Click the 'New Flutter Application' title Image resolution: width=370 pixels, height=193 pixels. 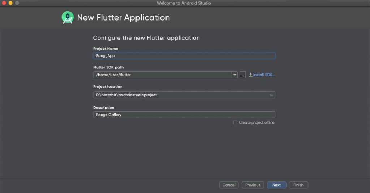[x=124, y=18]
